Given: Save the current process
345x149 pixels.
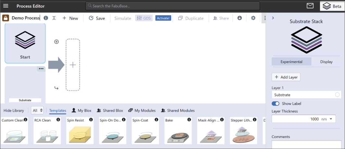Looking at the screenshot, I should [97, 18].
